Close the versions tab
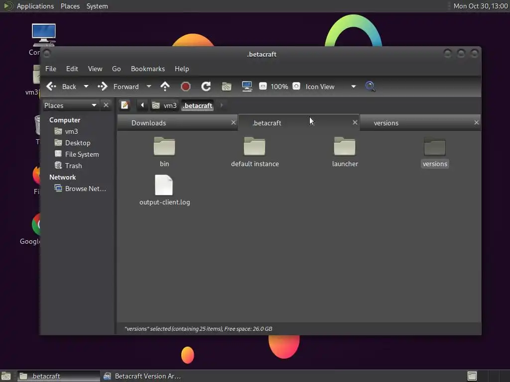Viewport: 510px width, 382px height. [476, 122]
